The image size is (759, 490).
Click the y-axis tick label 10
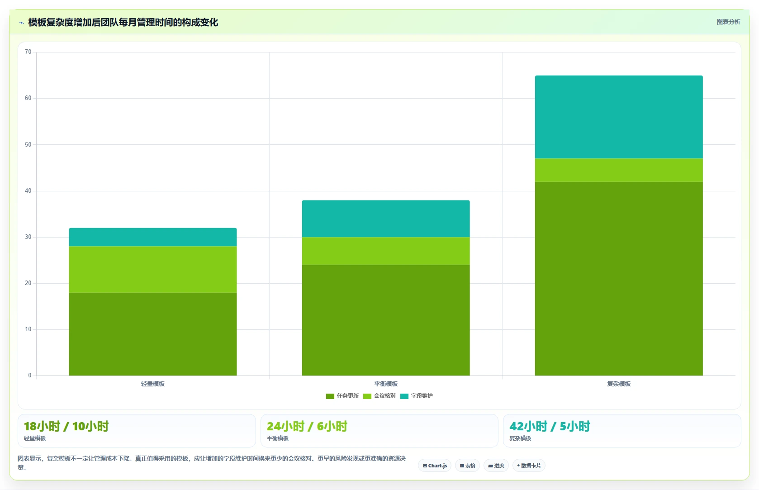(x=28, y=329)
